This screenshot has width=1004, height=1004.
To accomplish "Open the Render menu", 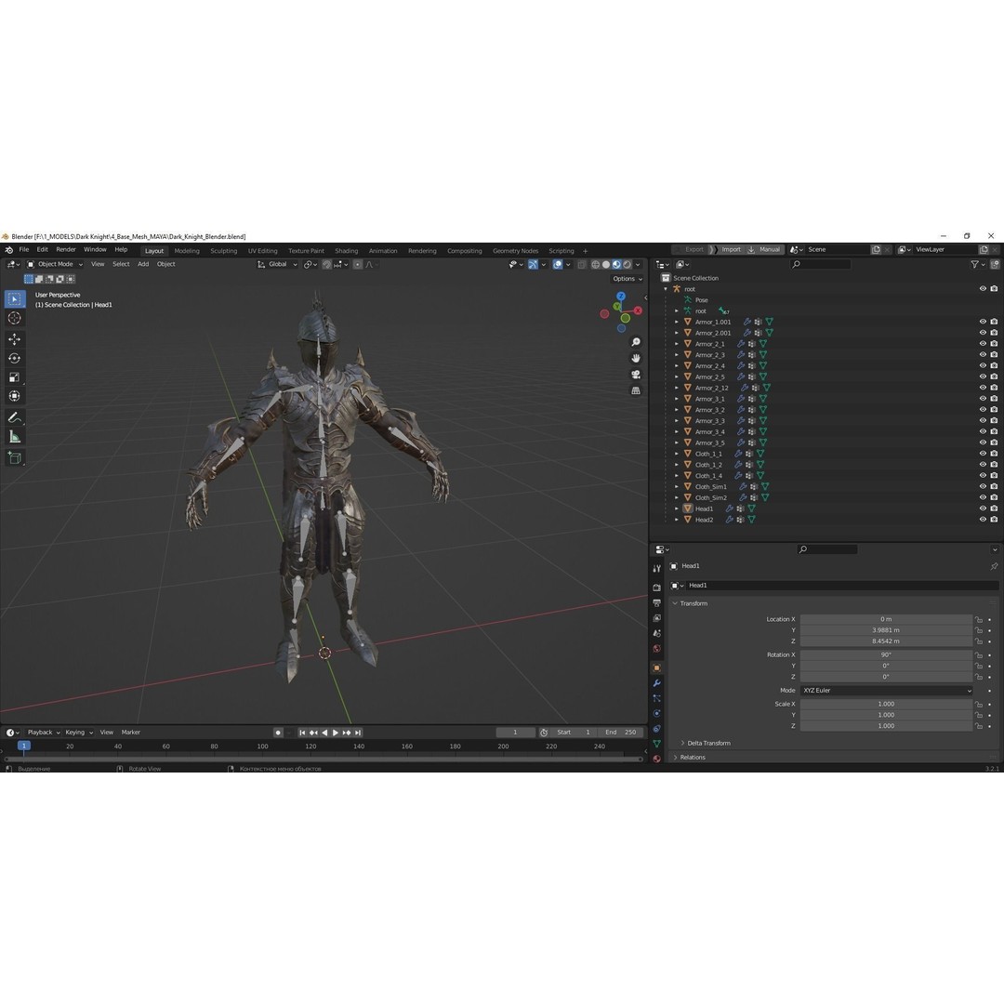I will click(66, 250).
